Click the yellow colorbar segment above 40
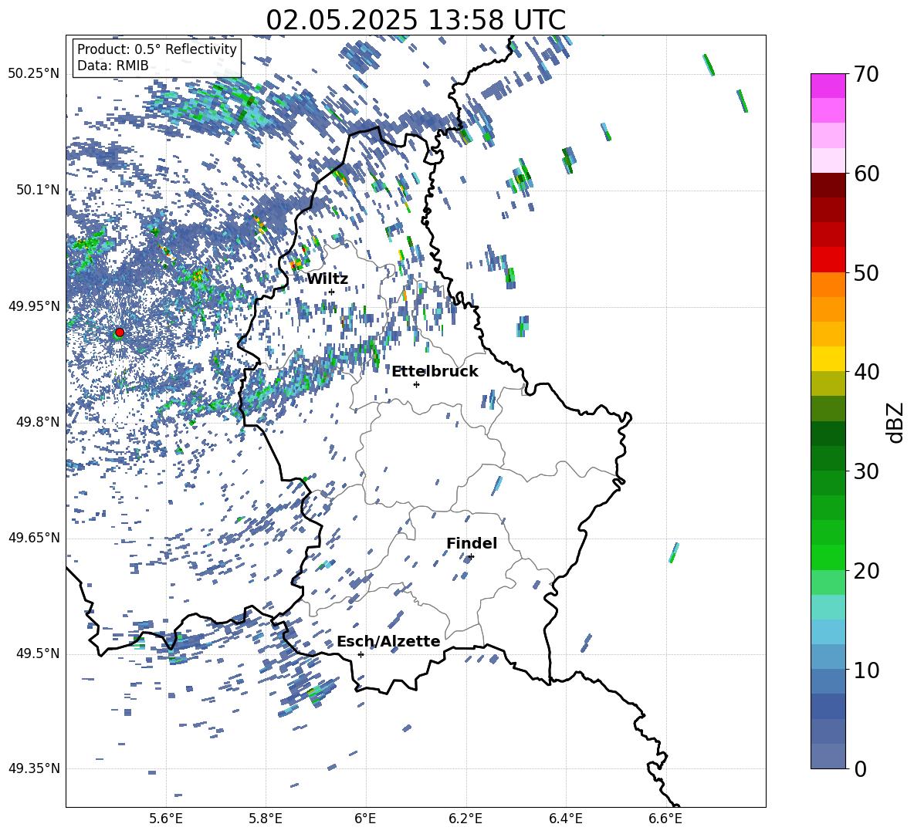The image size is (914, 834). [828, 359]
